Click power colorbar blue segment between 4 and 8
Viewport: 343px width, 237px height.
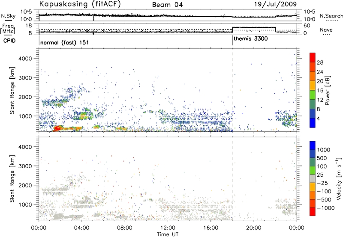(x=313, y=114)
